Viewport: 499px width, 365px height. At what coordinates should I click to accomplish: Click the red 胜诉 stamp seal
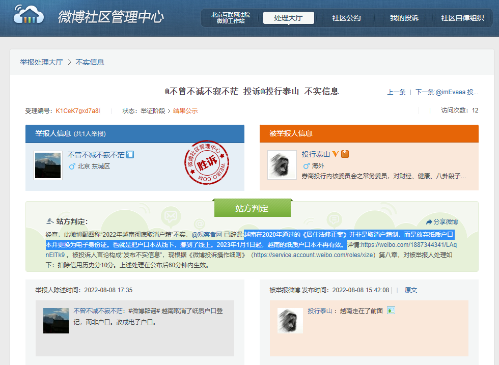tap(203, 163)
